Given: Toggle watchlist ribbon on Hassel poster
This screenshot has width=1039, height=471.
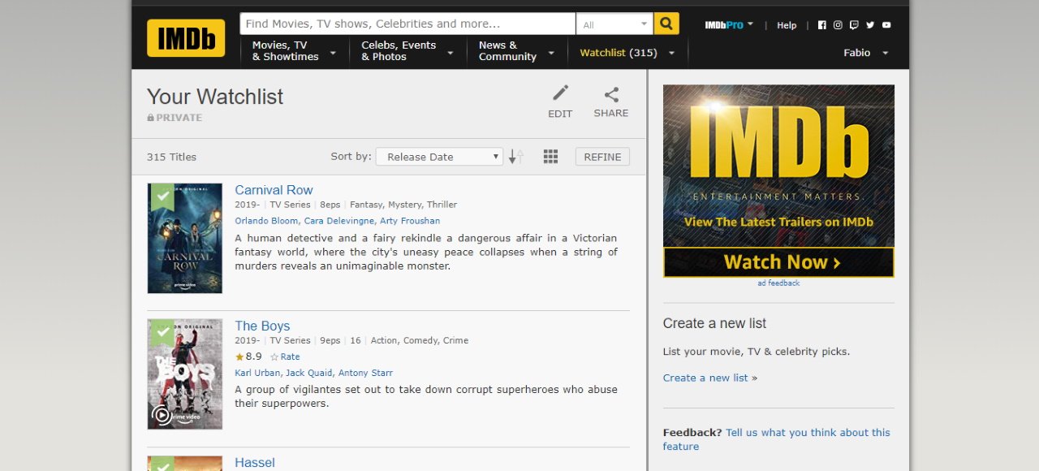Looking at the screenshot, I should 162,464.
